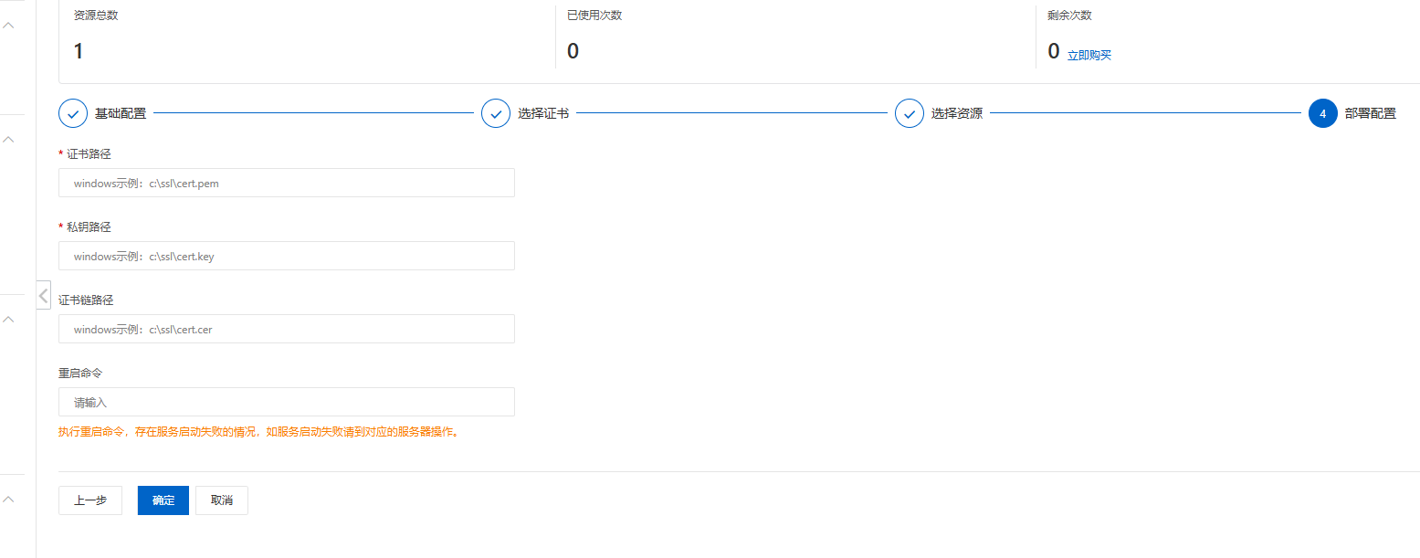Click the blue step 4 circle icon
This screenshot has height=558, width=1420.
point(1322,114)
